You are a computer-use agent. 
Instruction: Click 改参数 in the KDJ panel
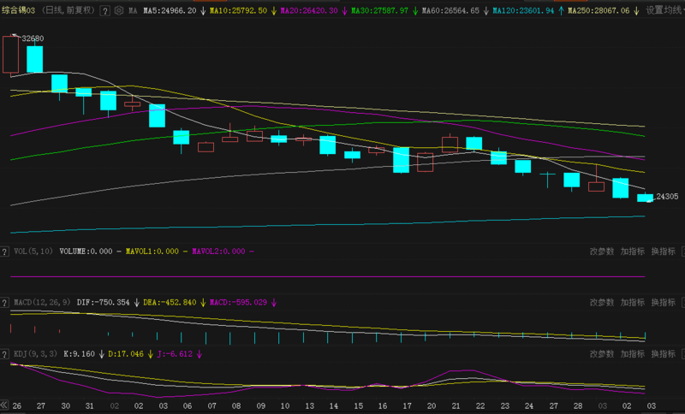[601, 352]
